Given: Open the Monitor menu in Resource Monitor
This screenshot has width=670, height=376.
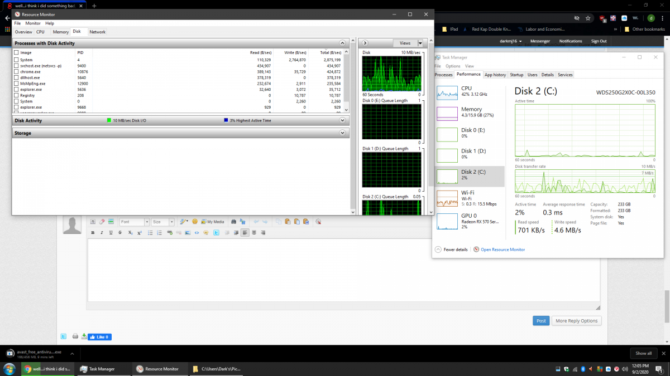Looking at the screenshot, I should coord(33,23).
